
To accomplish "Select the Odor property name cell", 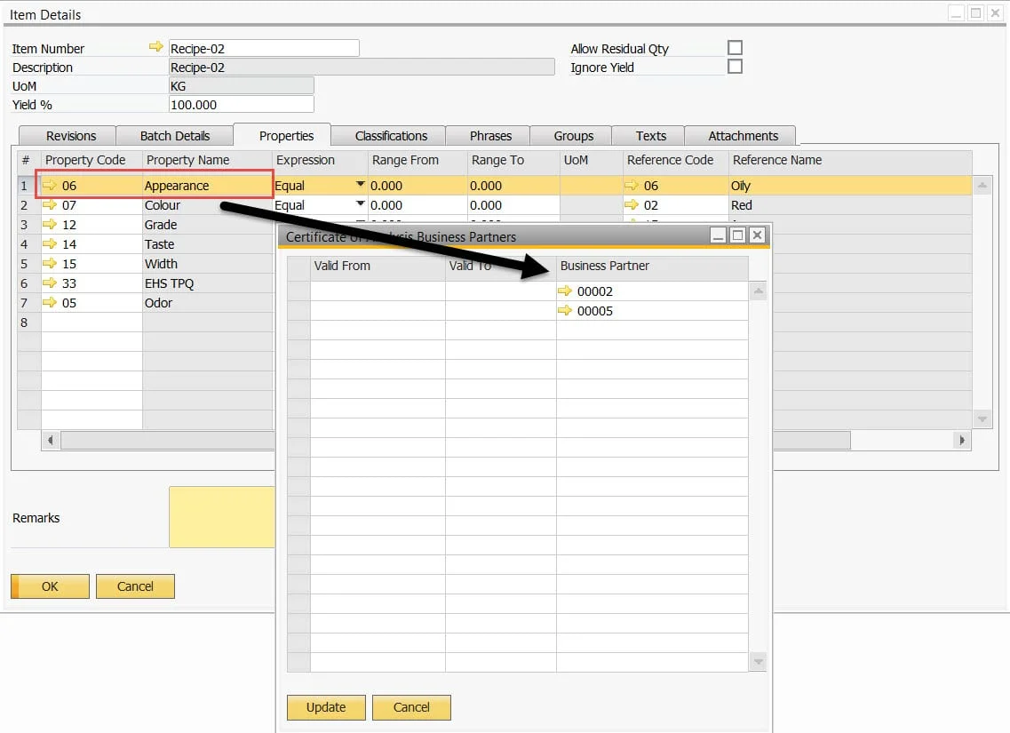I will (207, 303).
